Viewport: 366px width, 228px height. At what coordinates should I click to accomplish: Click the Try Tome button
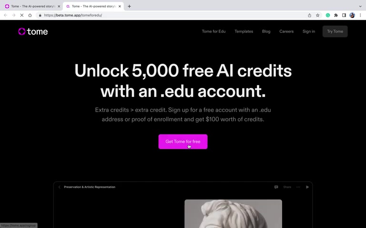[335, 31]
